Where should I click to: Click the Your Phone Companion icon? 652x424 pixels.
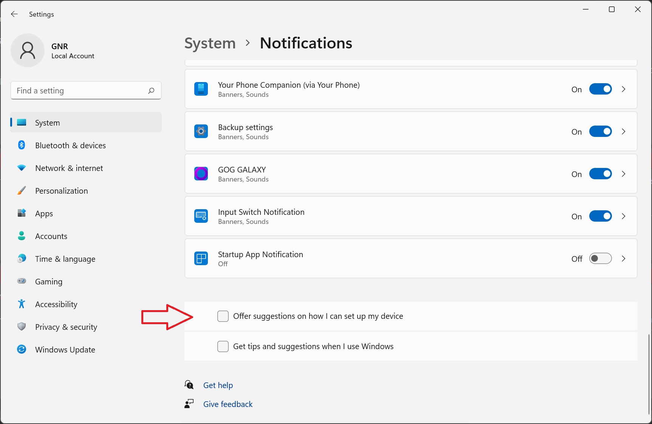[201, 89]
